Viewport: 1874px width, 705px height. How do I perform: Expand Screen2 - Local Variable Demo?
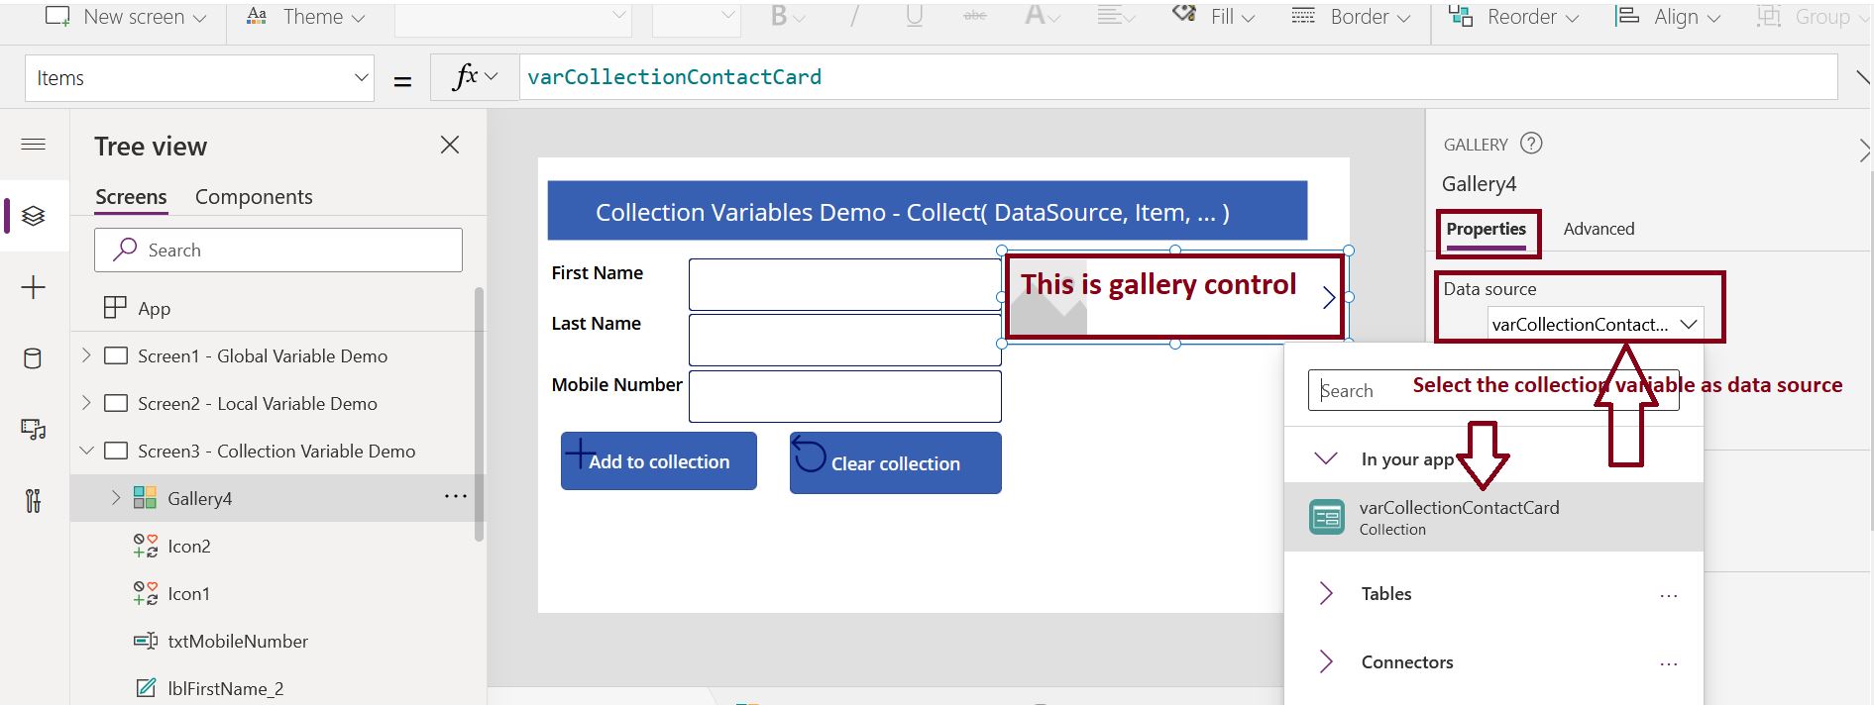[x=86, y=402]
